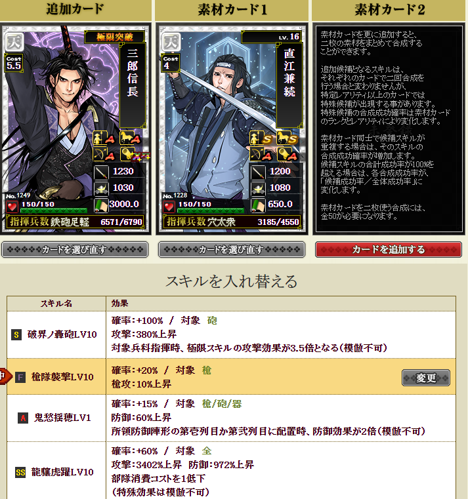This screenshot has height=499, width=468.
Task: Reselect the 追加カード with カードを選び直す
Action: pyautogui.click(x=75, y=249)
